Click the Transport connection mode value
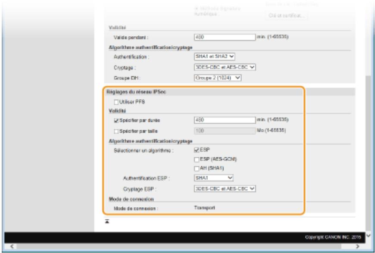The height and width of the screenshot is (253, 375). (x=204, y=208)
